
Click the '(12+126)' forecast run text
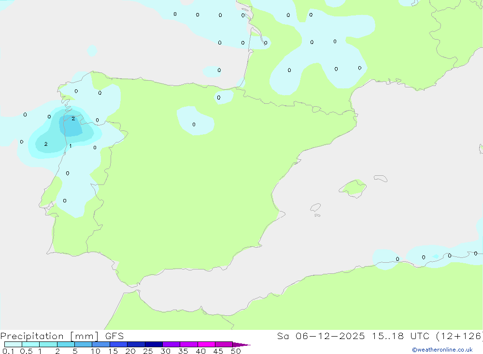pos(459,336)
